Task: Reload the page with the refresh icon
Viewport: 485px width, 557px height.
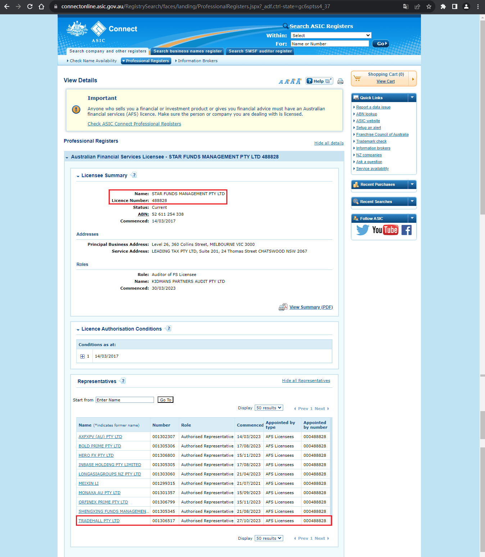Action: tap(30, 6)
